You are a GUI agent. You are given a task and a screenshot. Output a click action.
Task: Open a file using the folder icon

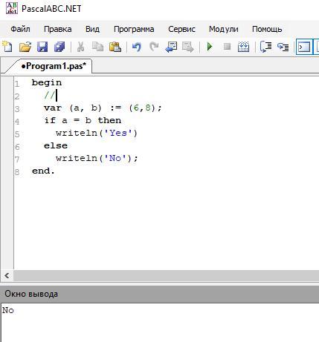[25, 47]
